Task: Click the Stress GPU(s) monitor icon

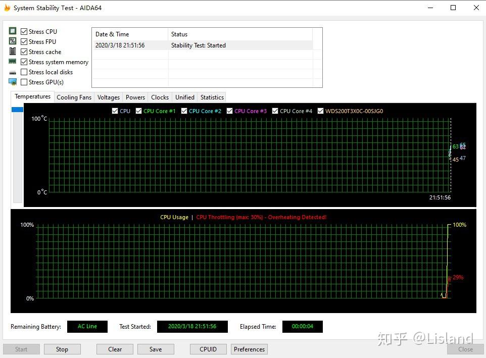Action: (x=12, y=81)
